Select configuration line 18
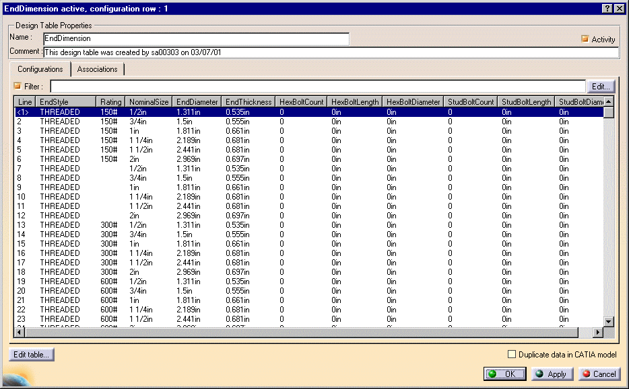The width and height of the screenshot is (629, 389). pyautogui.click(x=309, y=272)
